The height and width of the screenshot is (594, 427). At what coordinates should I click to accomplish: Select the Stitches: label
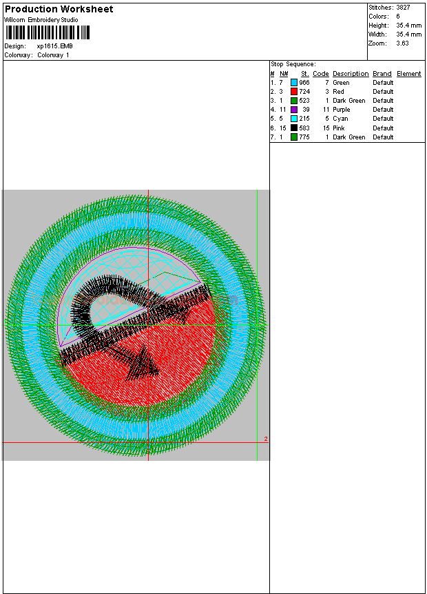(x=381, y=7)
